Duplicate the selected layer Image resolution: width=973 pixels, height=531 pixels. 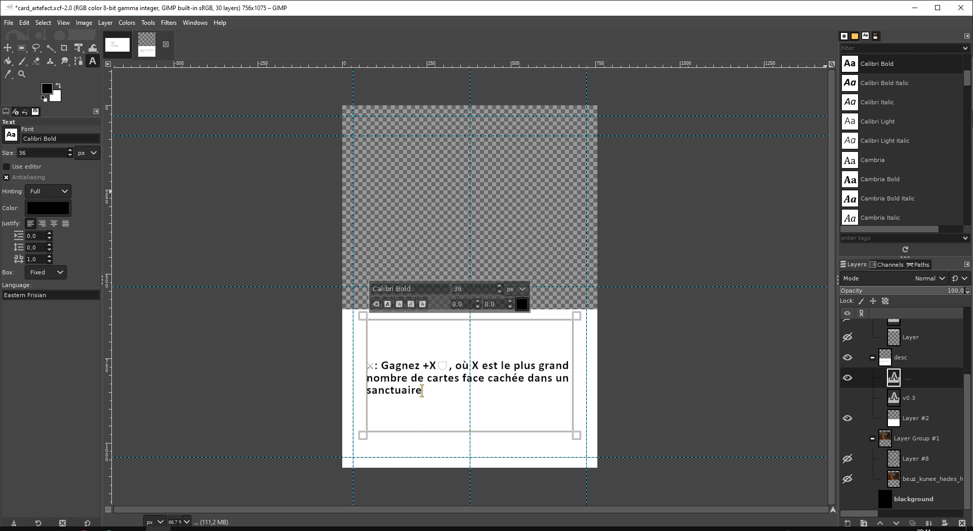tap(912, 523)
